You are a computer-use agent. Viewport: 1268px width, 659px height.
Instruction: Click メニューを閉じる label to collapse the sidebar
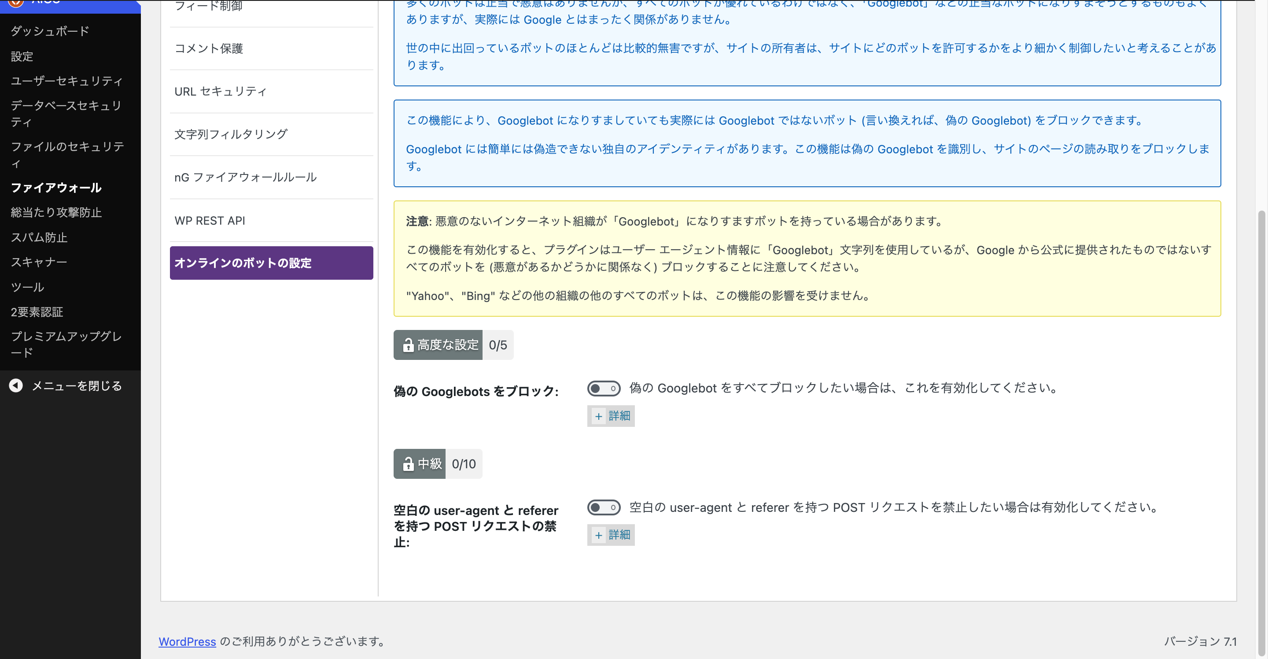click(77, 385)
